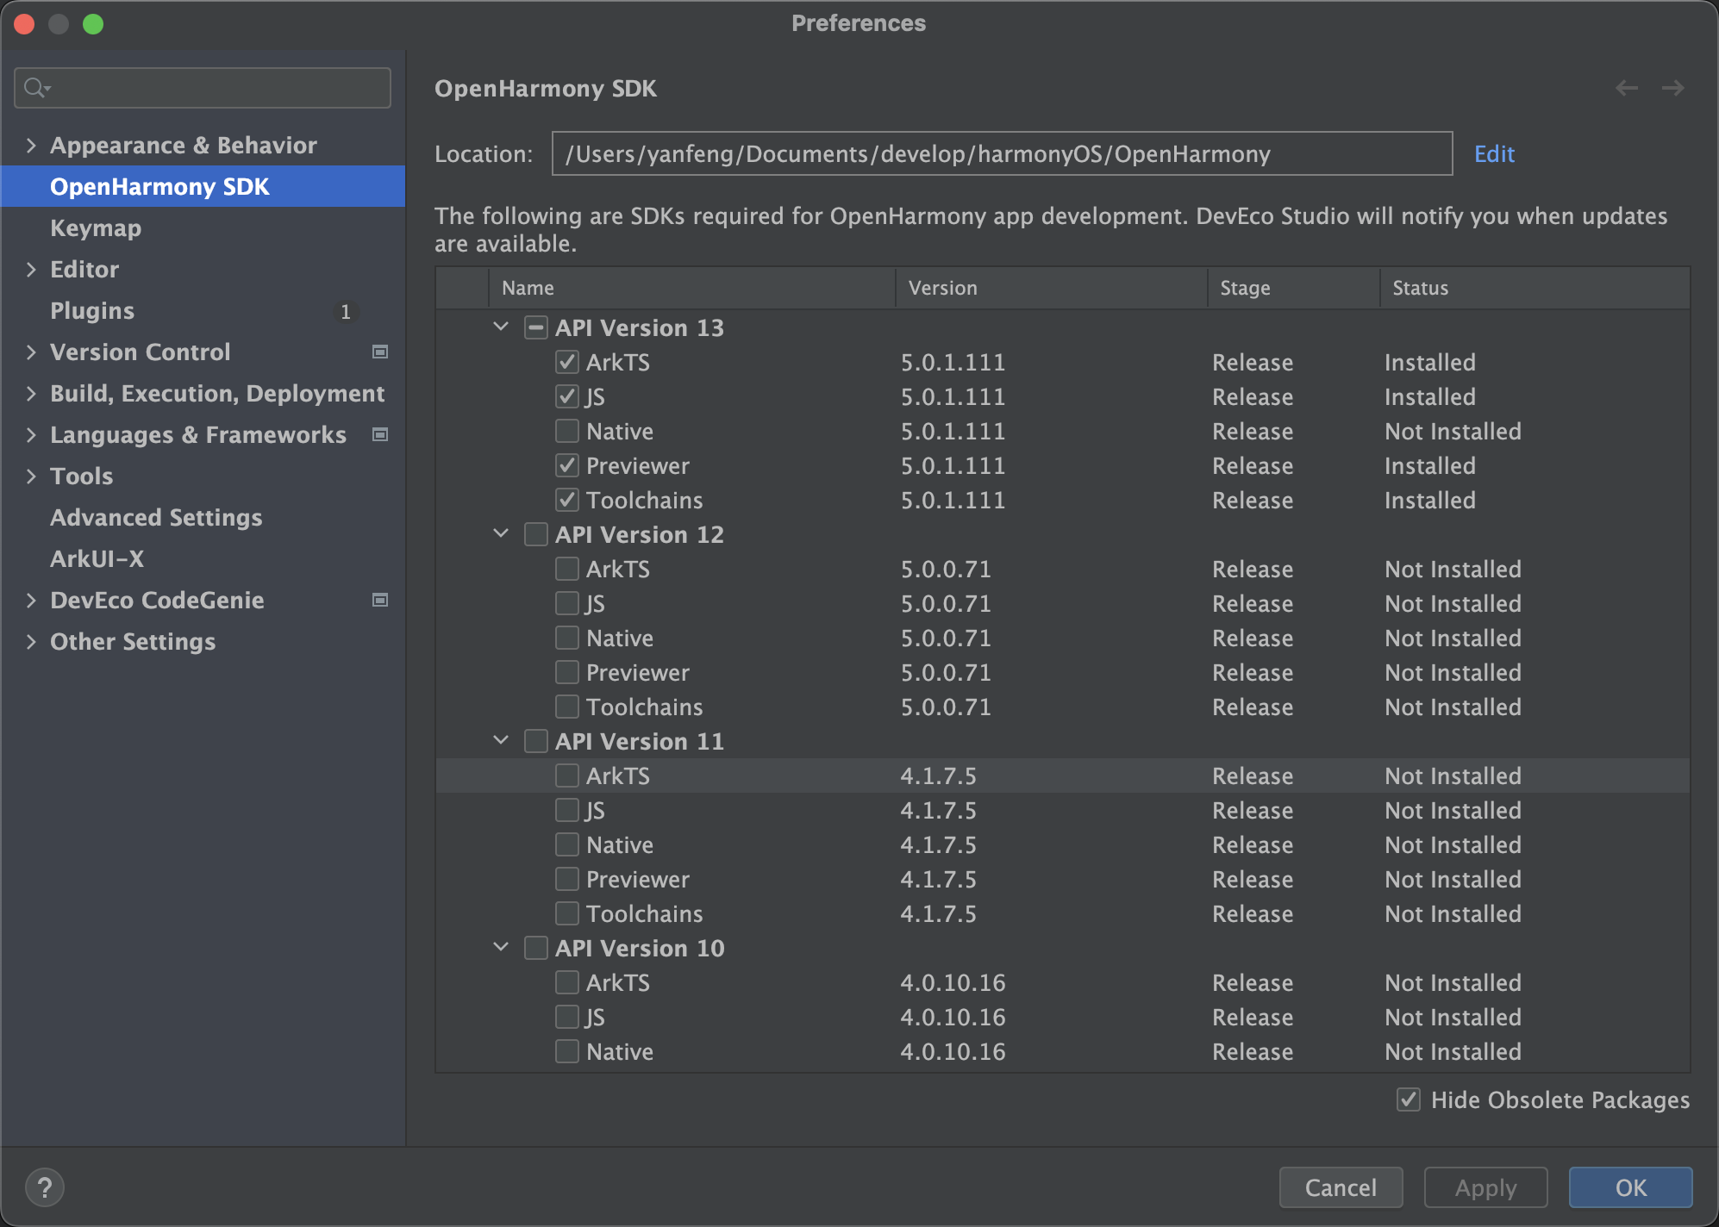Check Previewer 5.0.0.71 checkbox
This screenshot has height=1227, width=1719.
(x=567, y=672)
